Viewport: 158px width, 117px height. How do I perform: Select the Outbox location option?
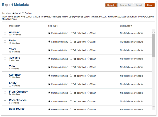[23, 13]
